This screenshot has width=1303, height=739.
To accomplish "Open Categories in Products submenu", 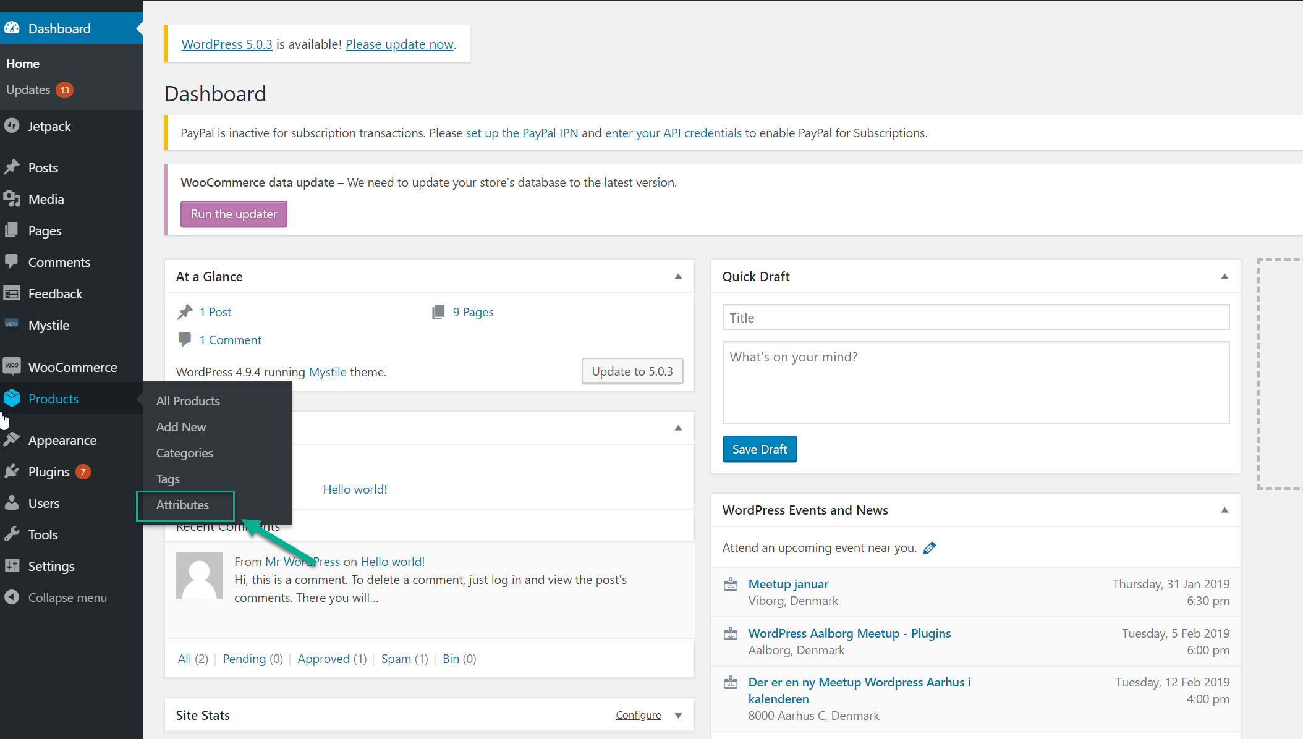I will coord(185,453).
